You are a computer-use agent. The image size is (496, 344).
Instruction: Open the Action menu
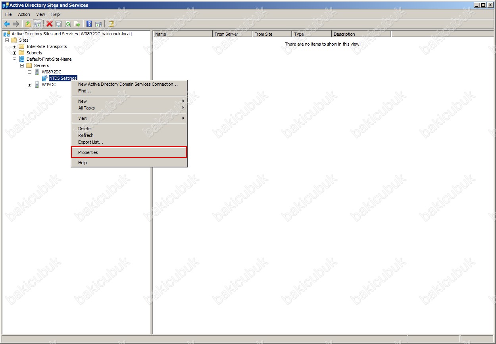(x=24, y=14)
